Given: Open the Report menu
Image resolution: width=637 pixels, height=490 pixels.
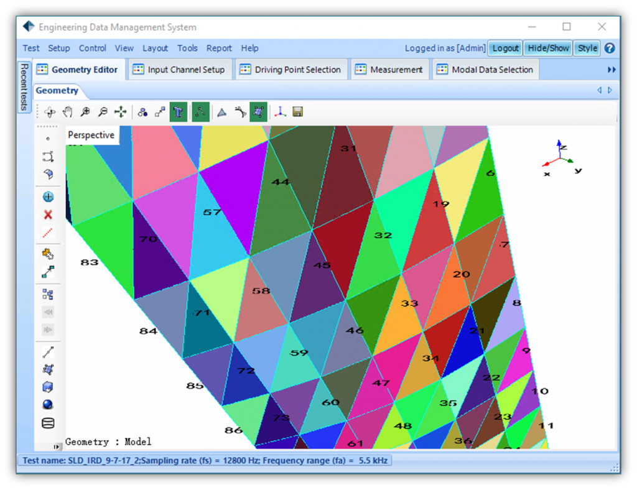Looking at the screenshot, I should [219, 49].
